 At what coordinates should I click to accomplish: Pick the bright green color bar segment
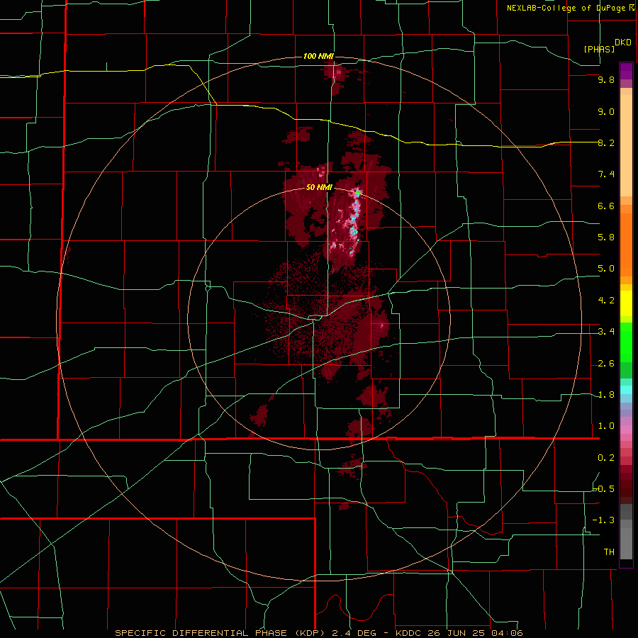click(626, 342)
